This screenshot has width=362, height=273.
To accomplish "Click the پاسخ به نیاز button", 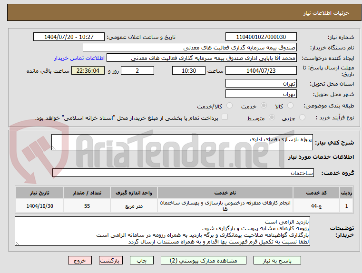I will pyautogui.click(x=277, y=260).
